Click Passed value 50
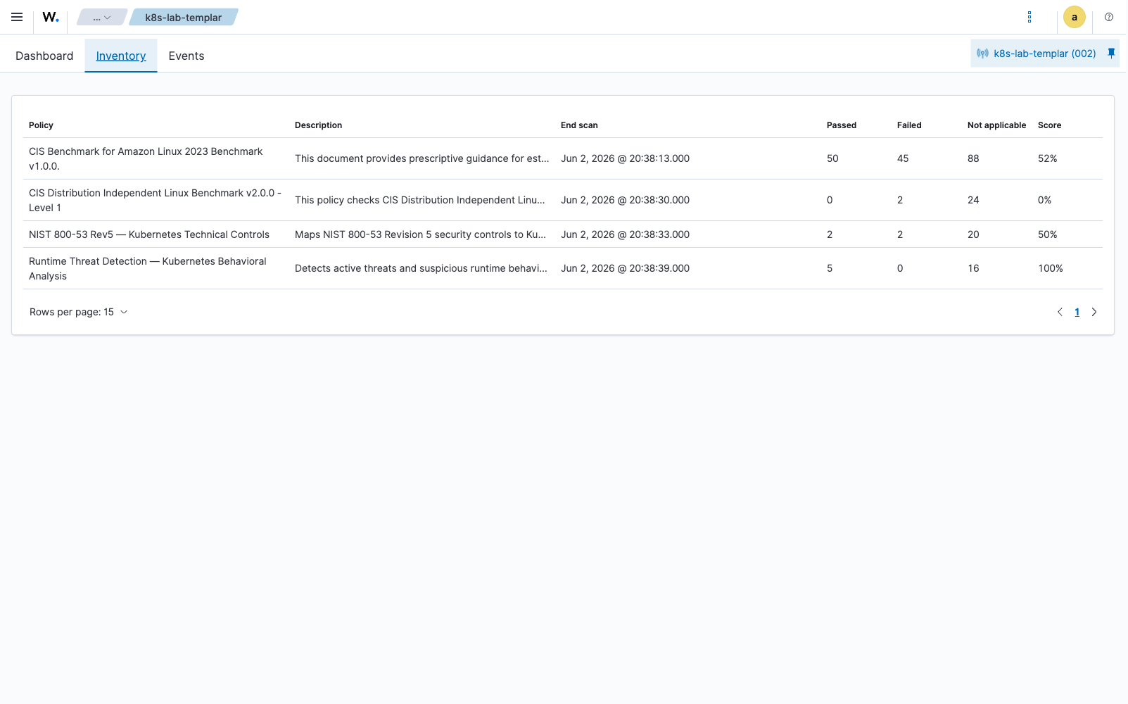Viewport: 1128px width, 704px height. pyautogui.click(x=832, y=158)
